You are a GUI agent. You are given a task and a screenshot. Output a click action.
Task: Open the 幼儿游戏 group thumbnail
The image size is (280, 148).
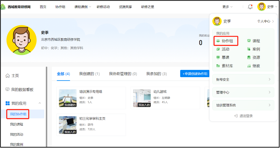[142, 98]
